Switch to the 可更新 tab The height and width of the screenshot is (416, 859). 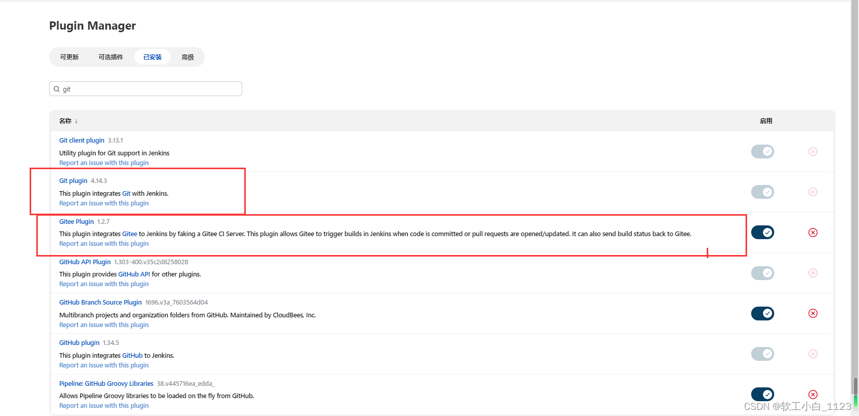(x=69, y=57)
